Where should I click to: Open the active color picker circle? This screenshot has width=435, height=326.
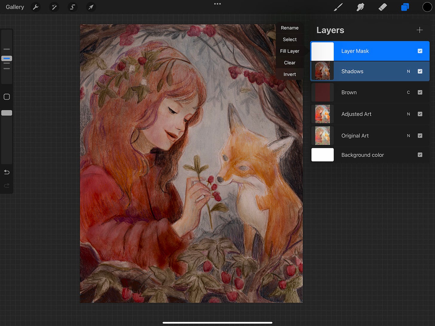427,7
